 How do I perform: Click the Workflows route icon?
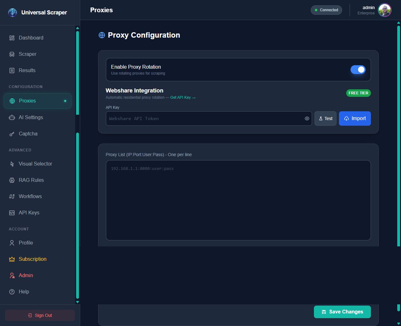(12, 197)
